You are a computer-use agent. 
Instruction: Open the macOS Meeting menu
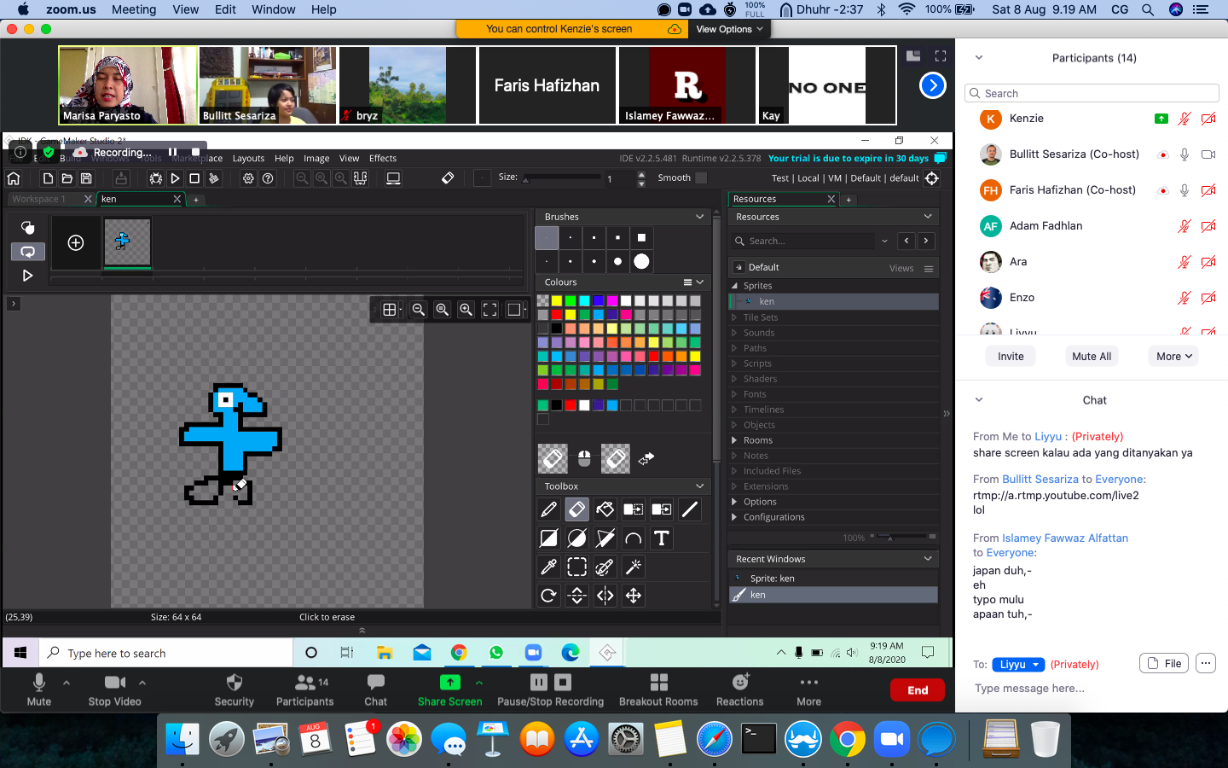tap(134, 9)
